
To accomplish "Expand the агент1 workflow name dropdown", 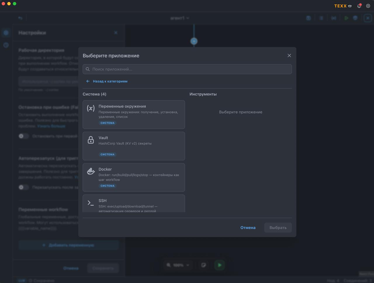I will 180,18.
